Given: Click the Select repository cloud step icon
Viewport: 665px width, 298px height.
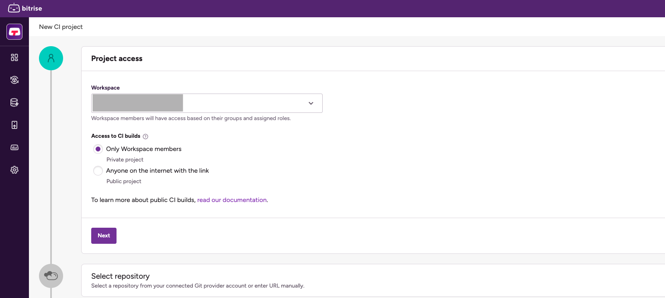Looking at the screenshot, I should coord(51,276).
